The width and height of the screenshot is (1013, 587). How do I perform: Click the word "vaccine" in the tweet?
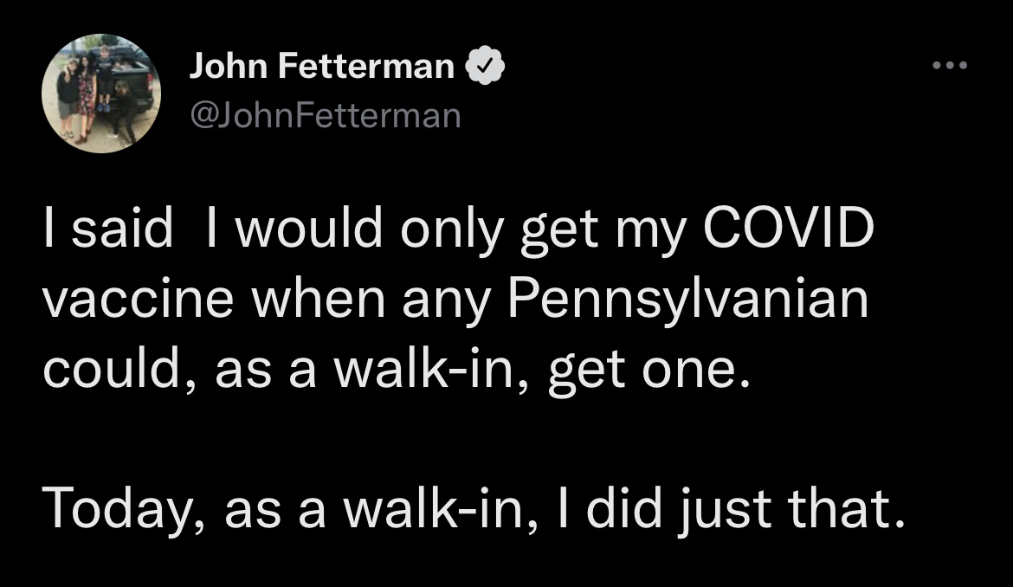click(139, 300)
